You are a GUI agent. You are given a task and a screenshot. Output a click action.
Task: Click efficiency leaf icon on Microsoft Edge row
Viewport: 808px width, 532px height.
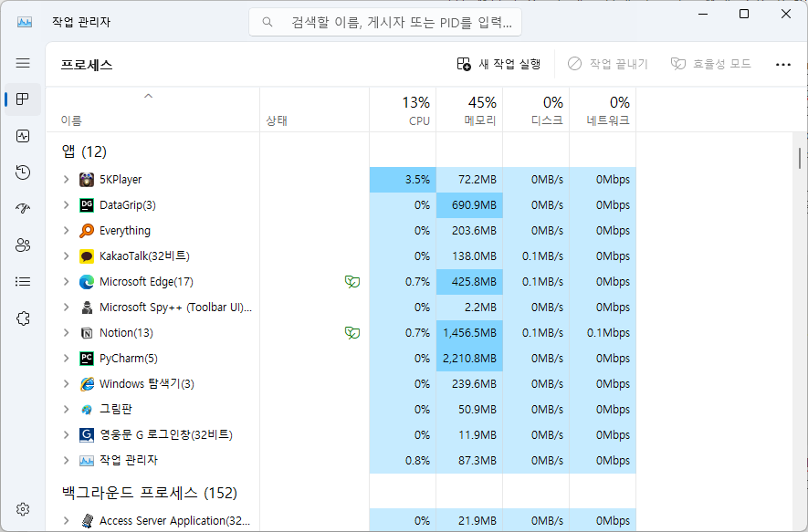(352, 282)
